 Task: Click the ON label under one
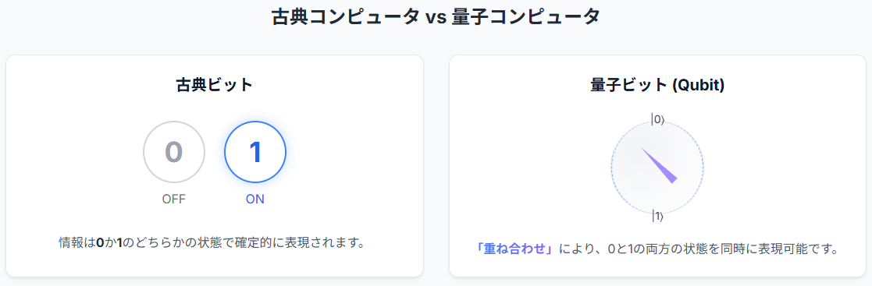255,199
